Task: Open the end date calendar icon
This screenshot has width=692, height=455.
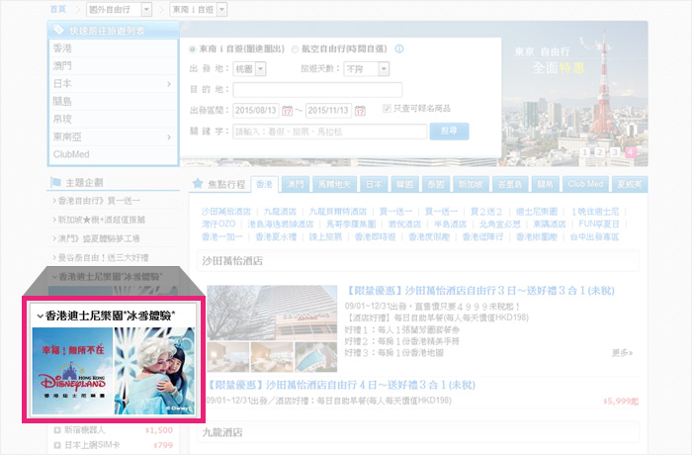Action: 361,111
